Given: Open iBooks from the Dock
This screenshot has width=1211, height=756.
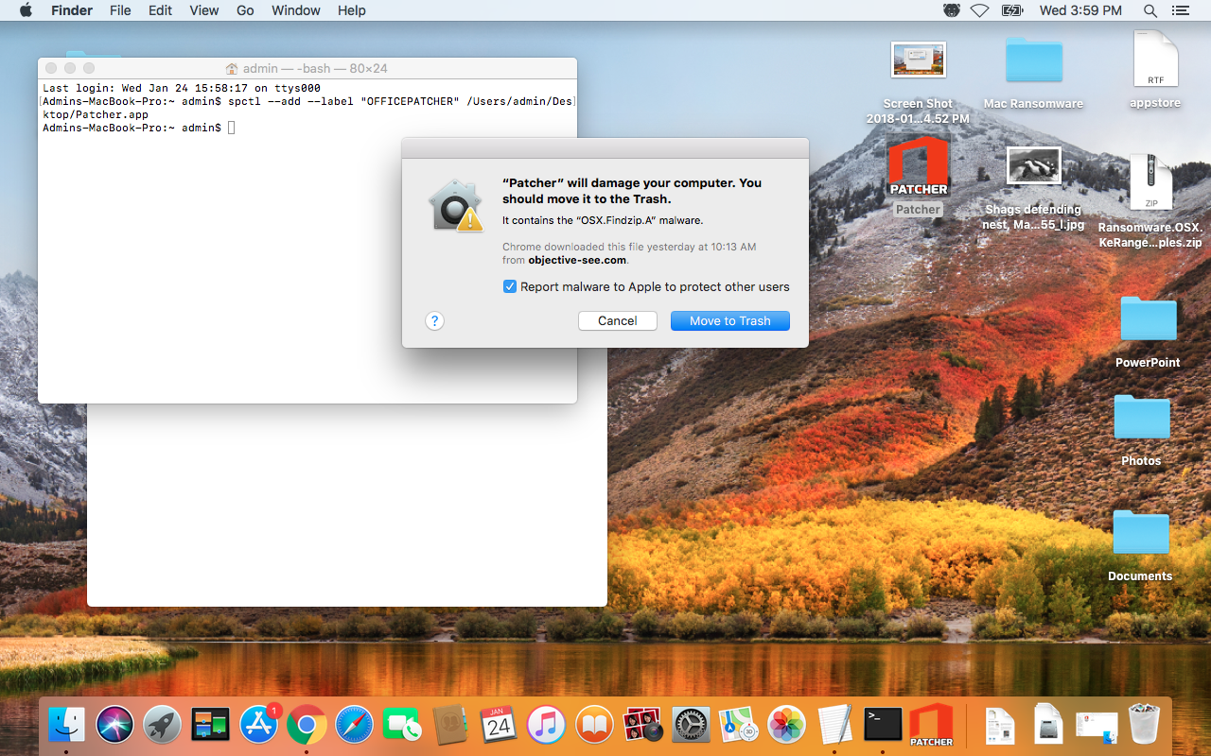Looking at the screenshot, I should click(594, 725).
